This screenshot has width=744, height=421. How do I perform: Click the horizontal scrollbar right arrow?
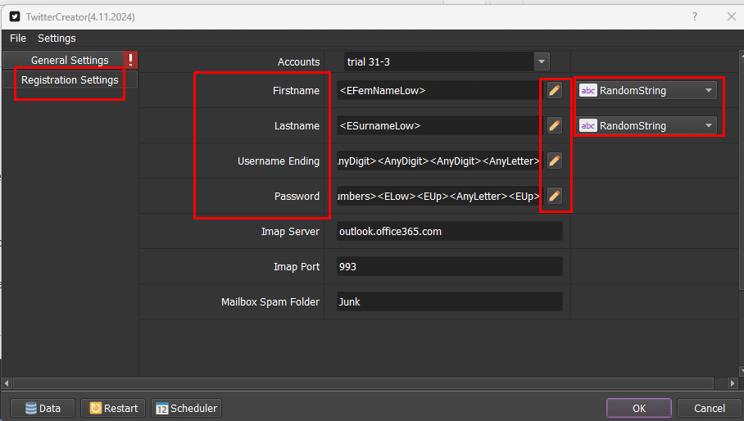[733, 383]
